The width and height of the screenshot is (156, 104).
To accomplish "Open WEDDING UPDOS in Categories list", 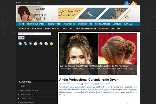I will point(27,103).
